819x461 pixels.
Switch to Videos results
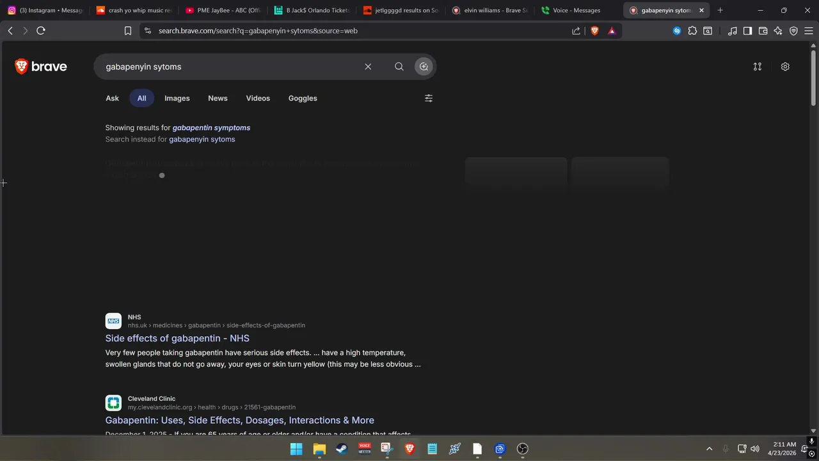pyautogui.click(x=258, y=98)
